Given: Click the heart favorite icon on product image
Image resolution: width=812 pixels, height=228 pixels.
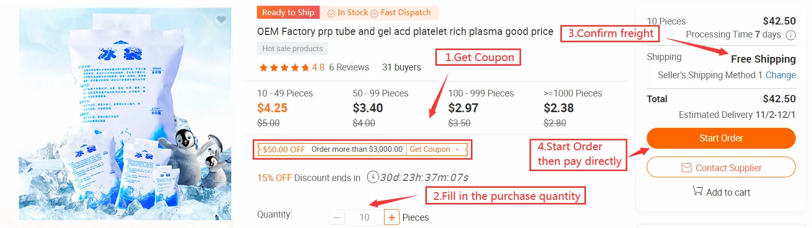Looking at the screenshot, I should (x=221, y=20).
